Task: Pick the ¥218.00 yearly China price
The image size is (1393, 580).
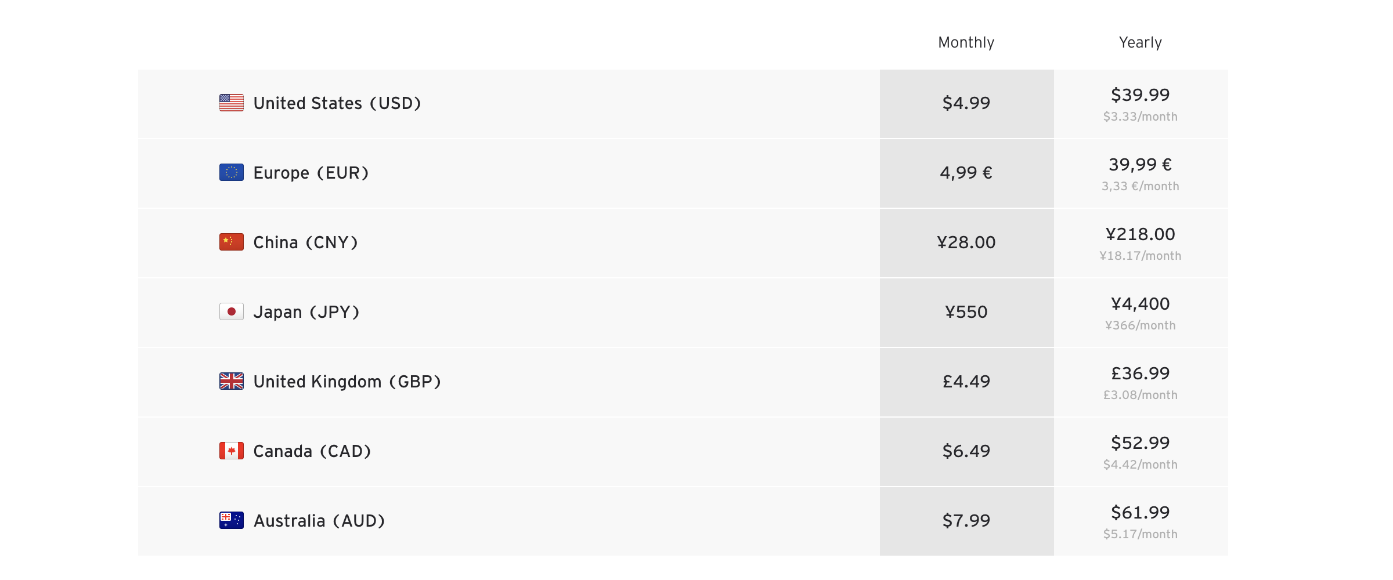Action: click(1140, 234)
